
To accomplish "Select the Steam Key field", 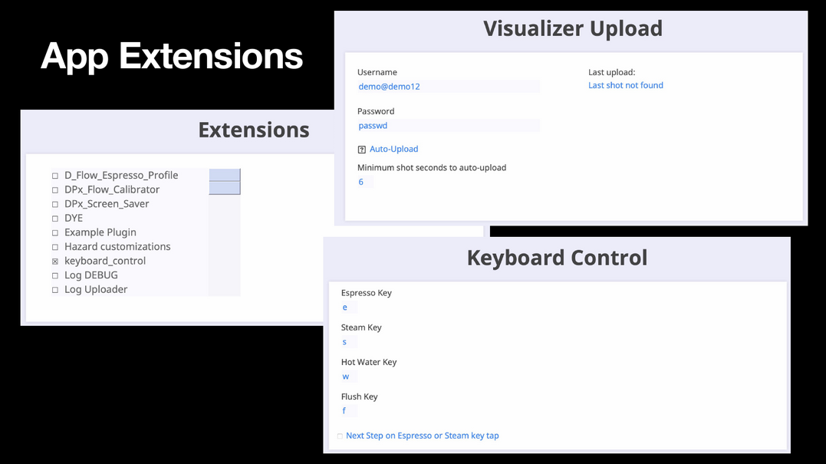I will tap(349, 342).
